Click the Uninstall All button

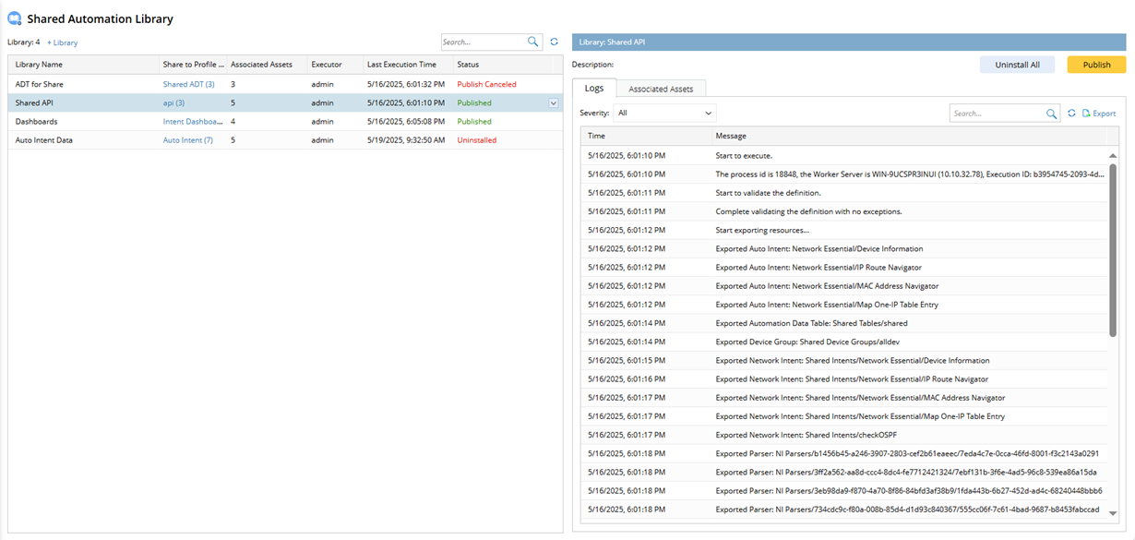tap(1017, 65)
